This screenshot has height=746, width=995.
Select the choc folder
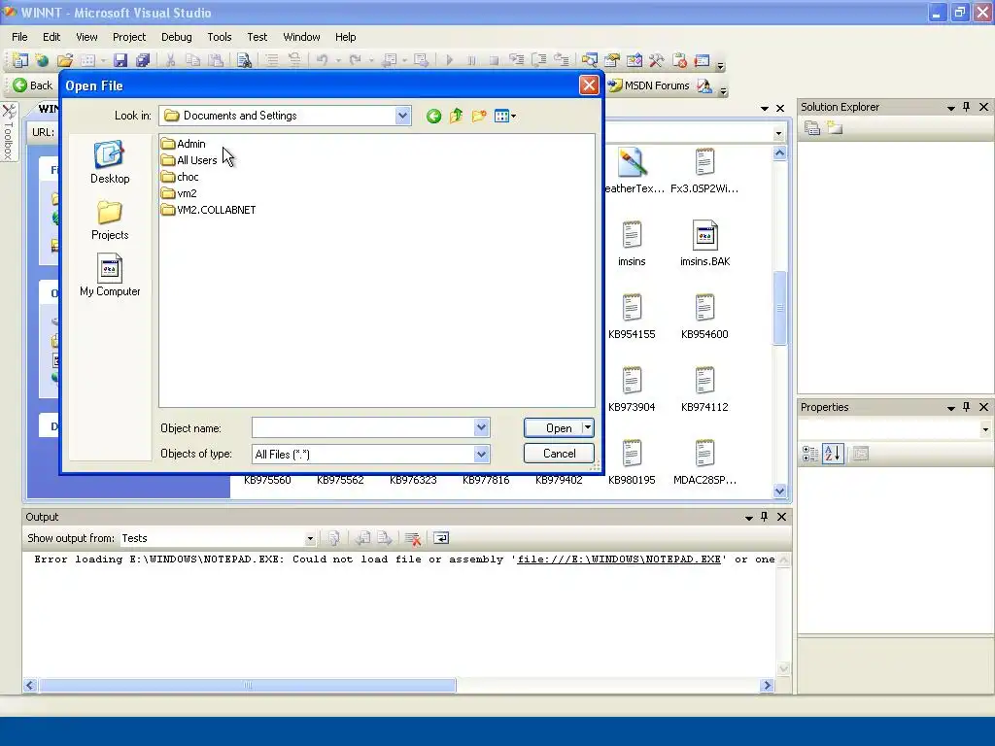click(180, 177)
